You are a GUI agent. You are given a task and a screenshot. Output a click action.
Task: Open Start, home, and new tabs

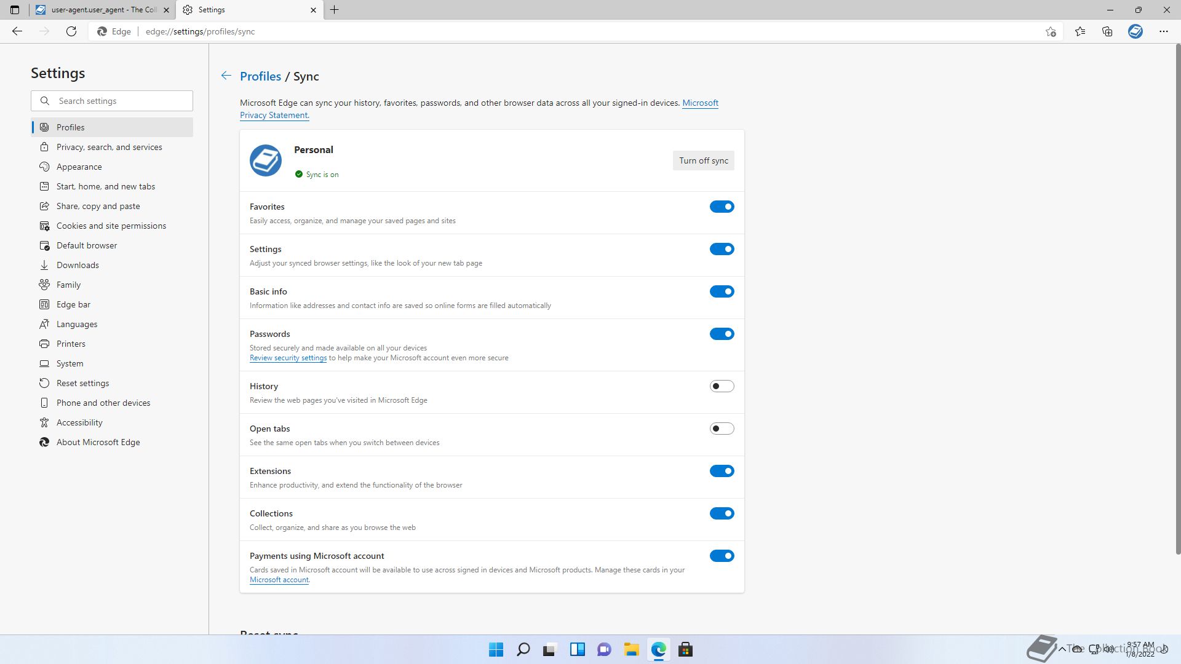pyautogui.click(x=112, y=186)
